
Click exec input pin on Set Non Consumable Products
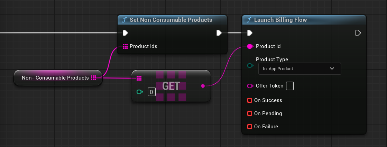[125, 33]
